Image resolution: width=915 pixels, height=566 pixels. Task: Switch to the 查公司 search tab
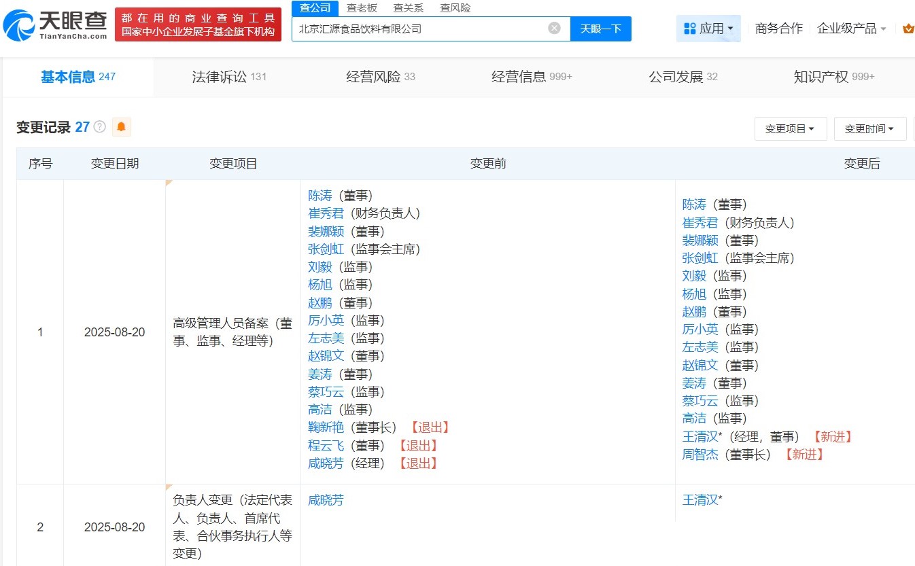pos(315,8)
